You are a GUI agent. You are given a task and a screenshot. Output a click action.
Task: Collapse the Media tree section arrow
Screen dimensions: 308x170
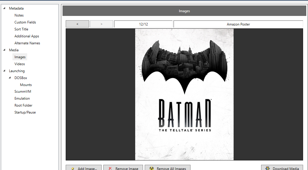tap(4, 50)
